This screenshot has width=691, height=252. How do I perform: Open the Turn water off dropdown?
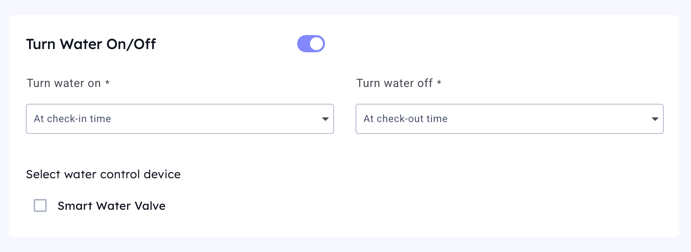coord(509,119)
